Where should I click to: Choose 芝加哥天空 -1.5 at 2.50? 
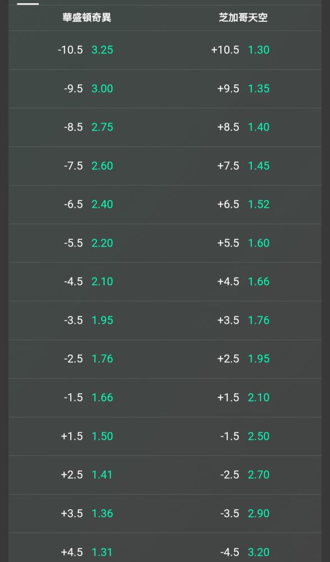(x=243, y=436)
